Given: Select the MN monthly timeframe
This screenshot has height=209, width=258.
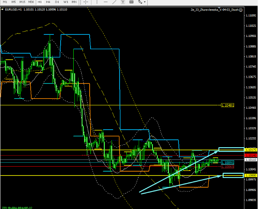Looking at the screenshot, I should click(74, 2).
